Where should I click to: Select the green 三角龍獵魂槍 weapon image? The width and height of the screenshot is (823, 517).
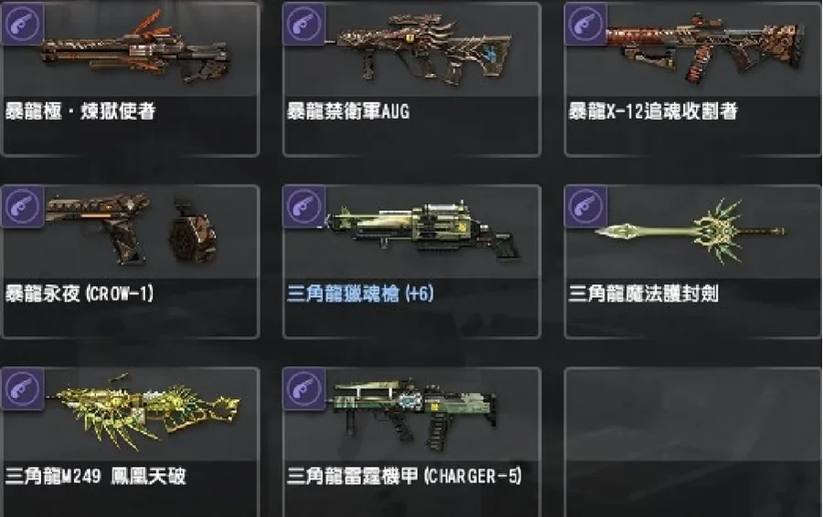422,231
